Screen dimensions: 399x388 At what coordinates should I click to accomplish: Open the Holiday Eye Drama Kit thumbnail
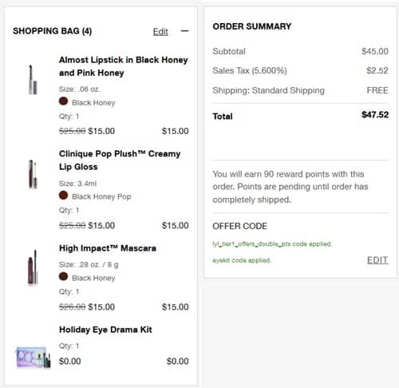pyautogui.click(x=33, y=358)
